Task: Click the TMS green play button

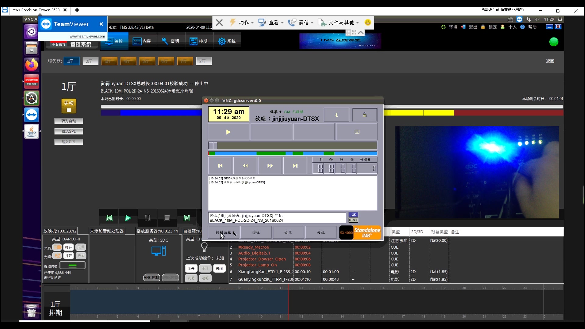Action: click(x=128, y=218)
